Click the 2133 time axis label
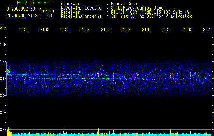Image resolution: width=214 pixels, height=136 pixels. [x=65, y=29]
